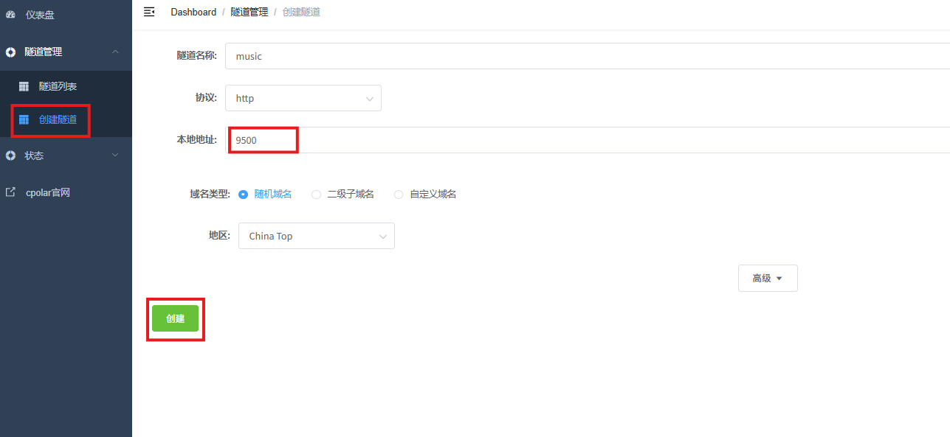
Task: Click the cpolar官网 external link icon
Action: coord(10,192)
